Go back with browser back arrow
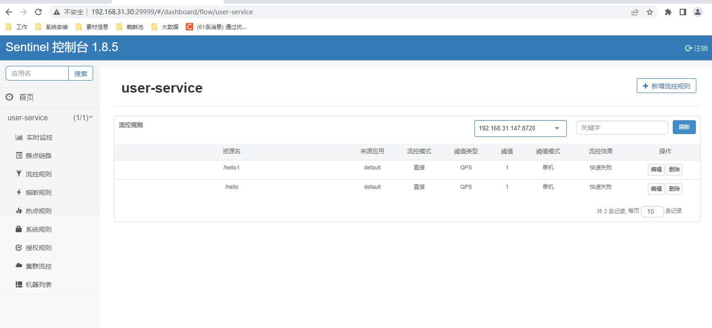712x328 pixels. click(9, 12)
